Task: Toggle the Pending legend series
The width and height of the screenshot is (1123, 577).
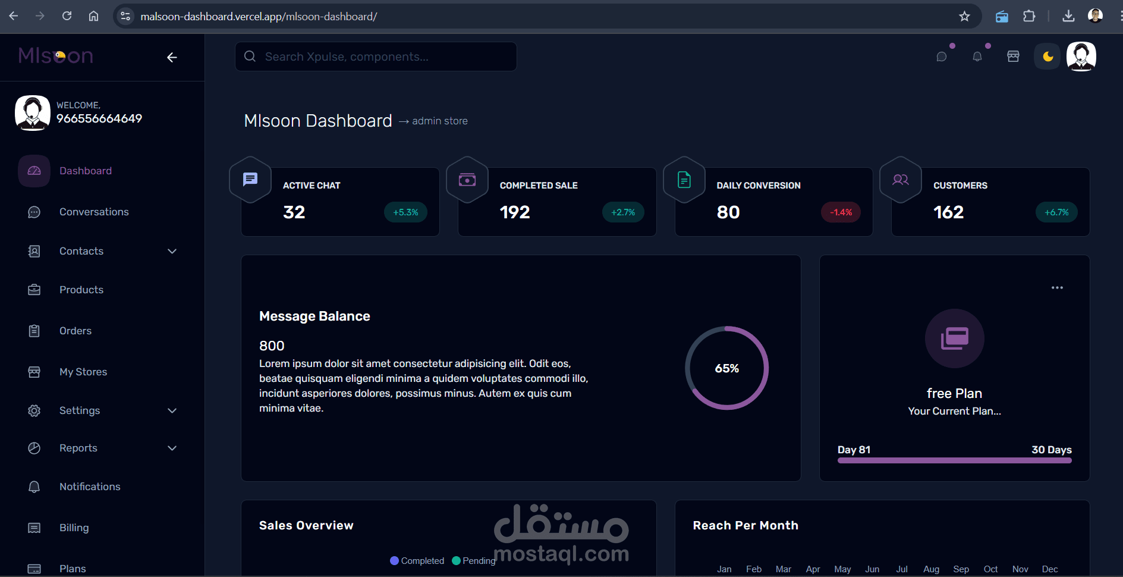Action: coord(474,561)
